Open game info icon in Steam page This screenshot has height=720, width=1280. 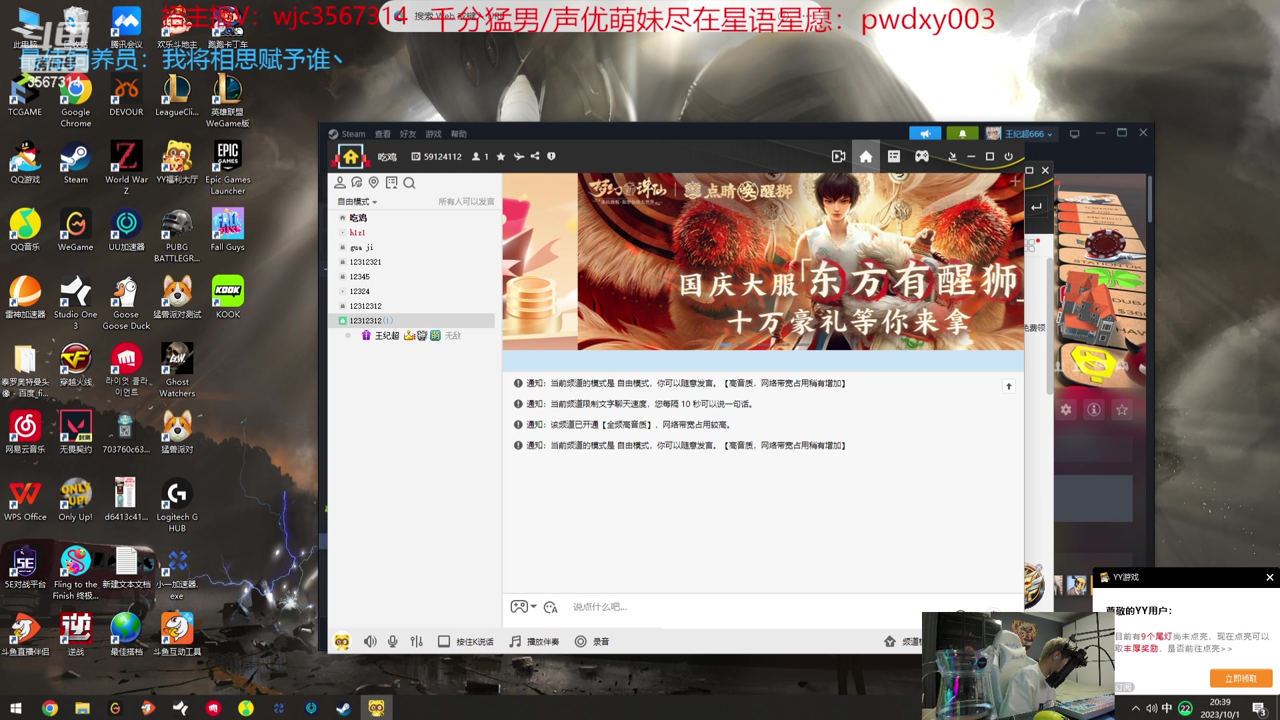(x=1094, y=410)
